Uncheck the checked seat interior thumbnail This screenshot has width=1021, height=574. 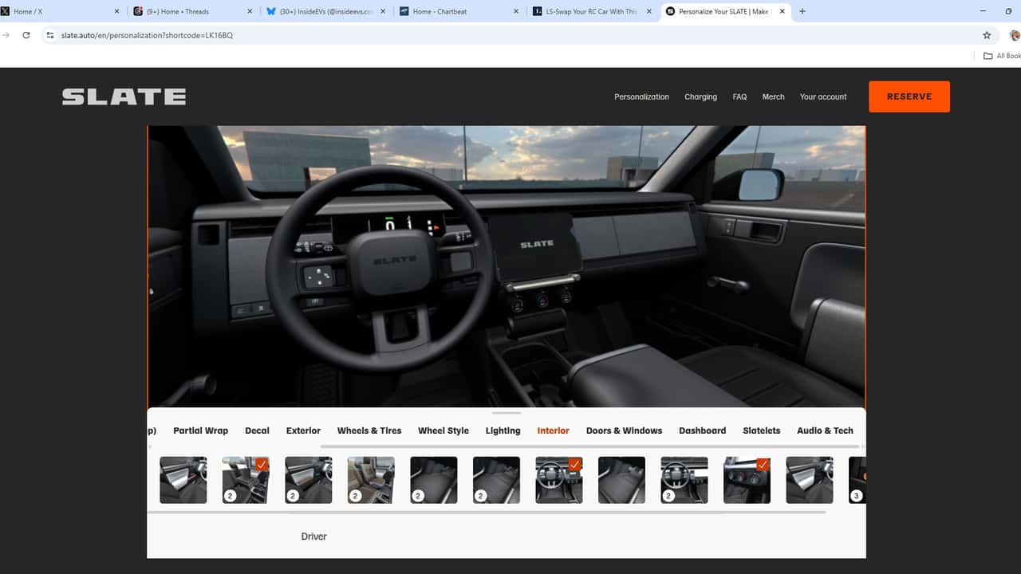(246, 480)
